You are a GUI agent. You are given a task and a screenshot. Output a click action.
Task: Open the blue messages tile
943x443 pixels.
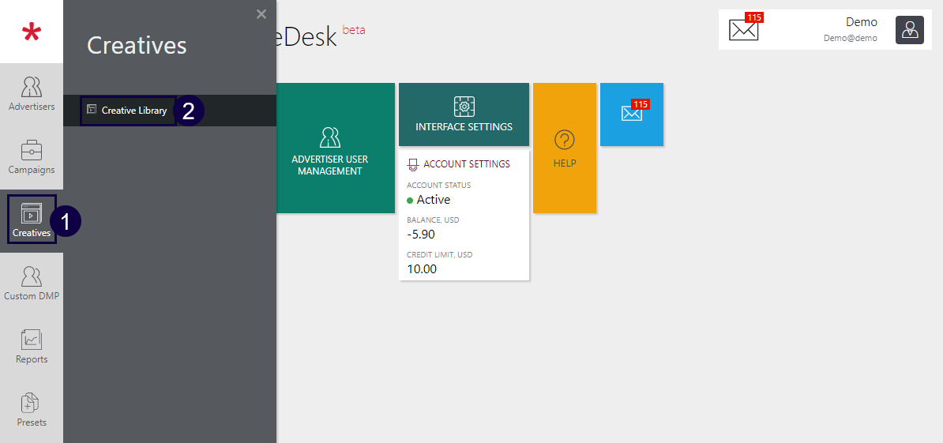[x=631, y=114]
